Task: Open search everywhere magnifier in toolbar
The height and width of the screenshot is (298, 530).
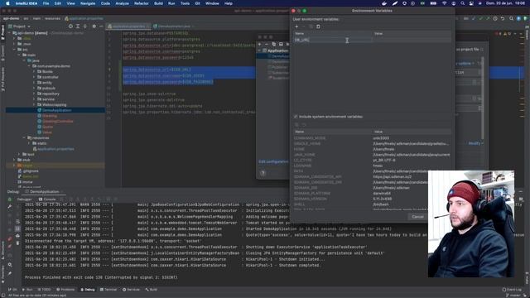Action: click(511, 18)
